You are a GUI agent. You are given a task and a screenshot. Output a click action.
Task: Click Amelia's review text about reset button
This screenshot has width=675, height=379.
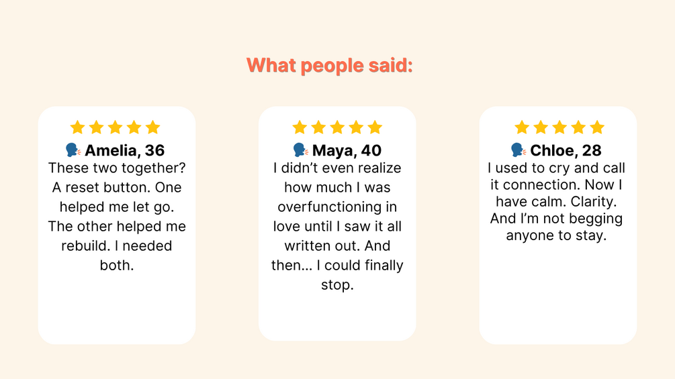[x=117, y=216]
